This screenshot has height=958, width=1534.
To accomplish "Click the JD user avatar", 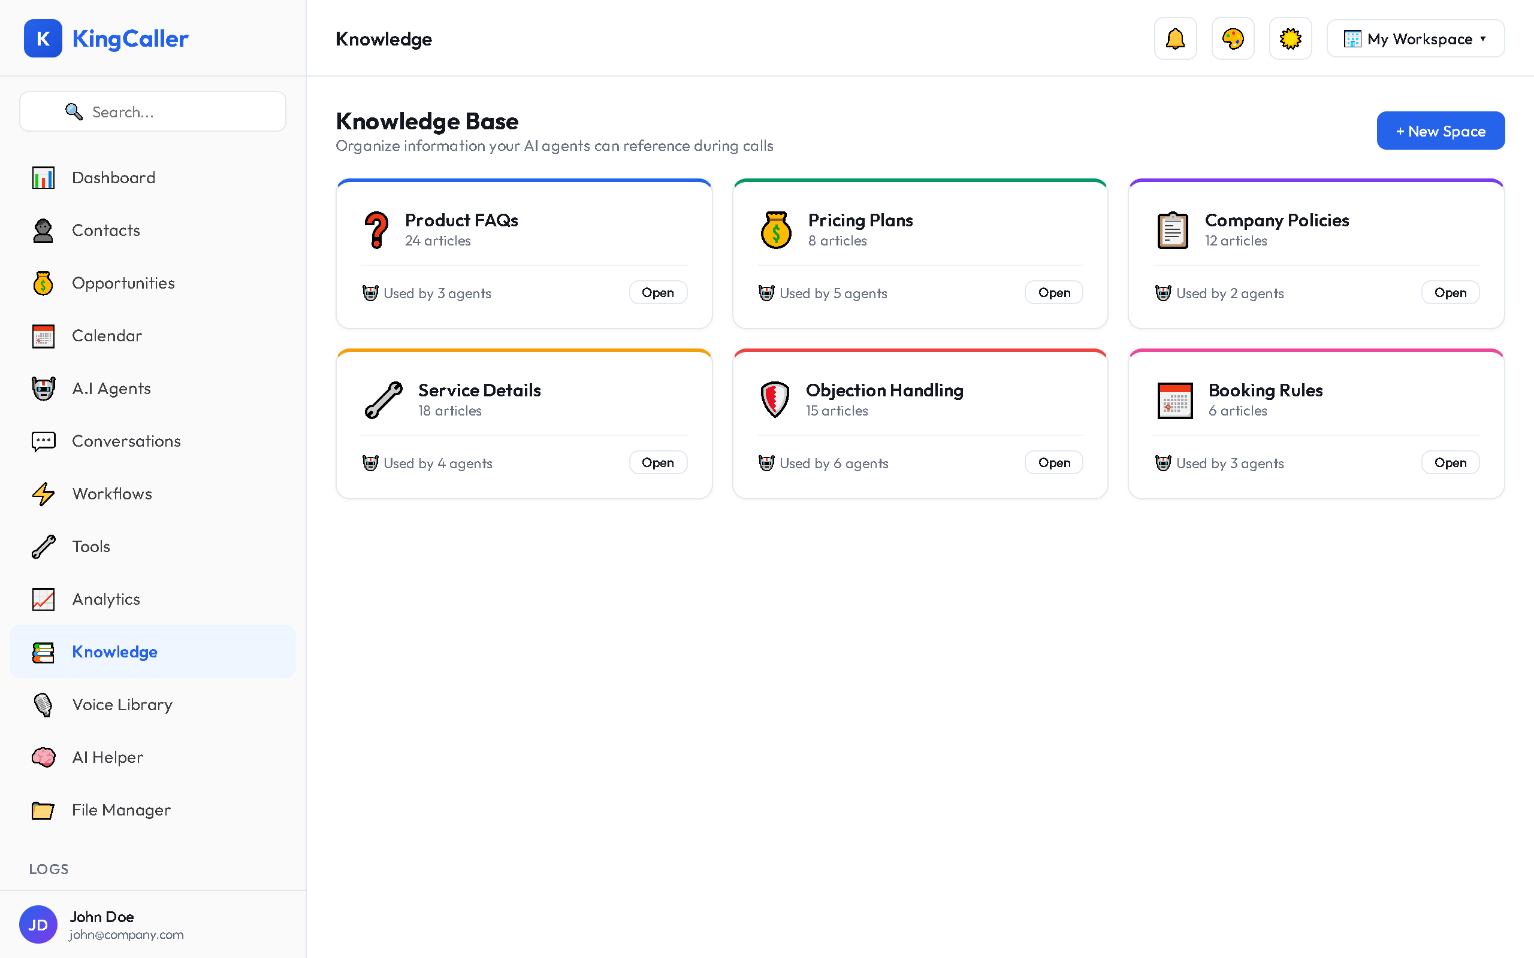I will point(38,924).
